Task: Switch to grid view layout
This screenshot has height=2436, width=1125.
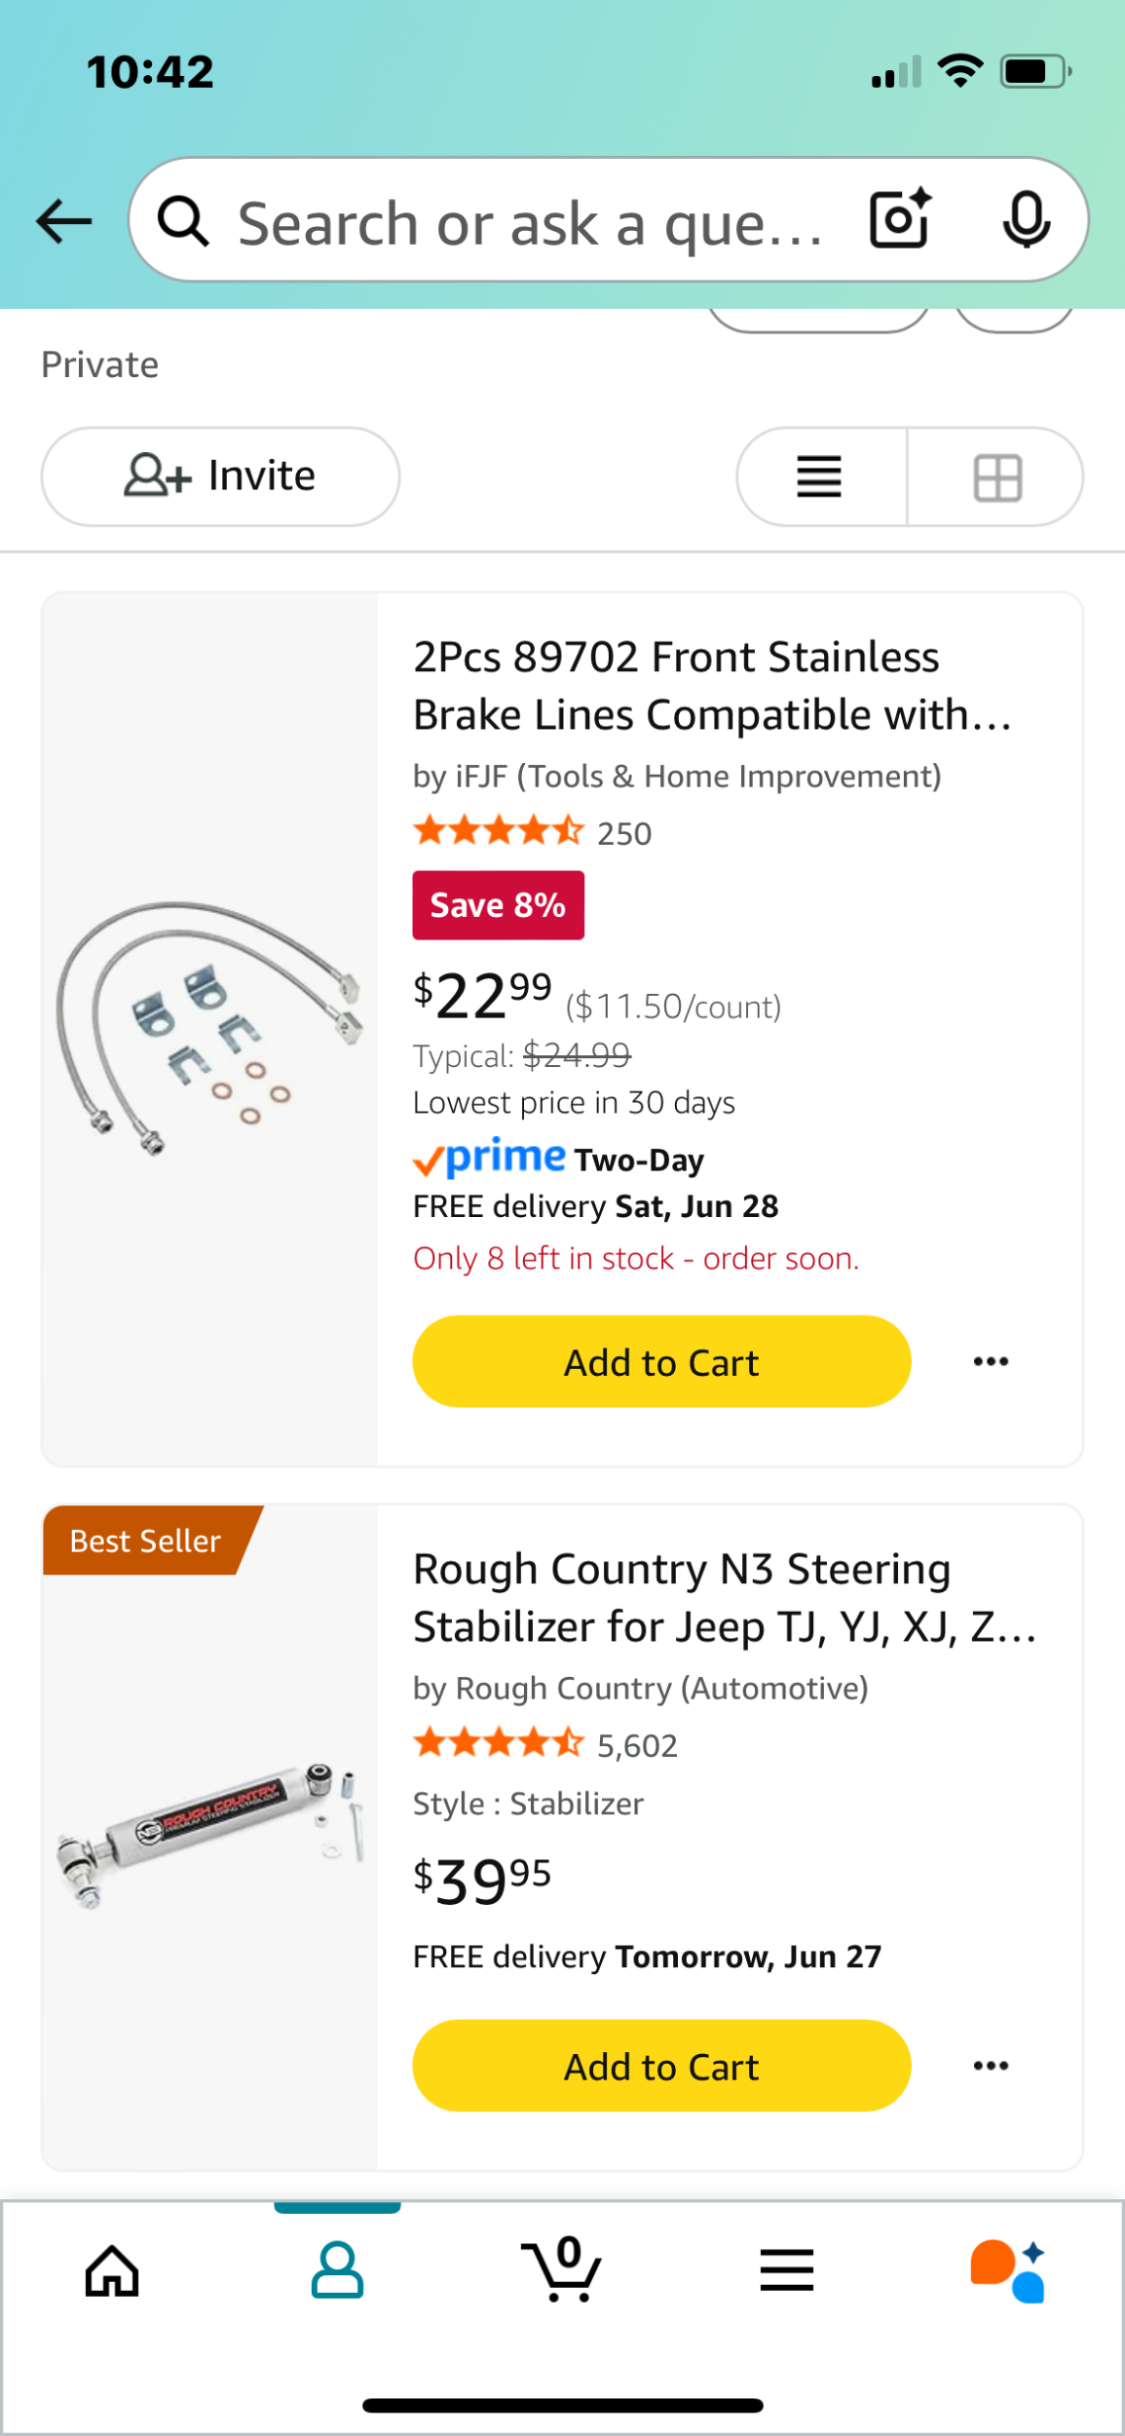Action: (997, 477)
